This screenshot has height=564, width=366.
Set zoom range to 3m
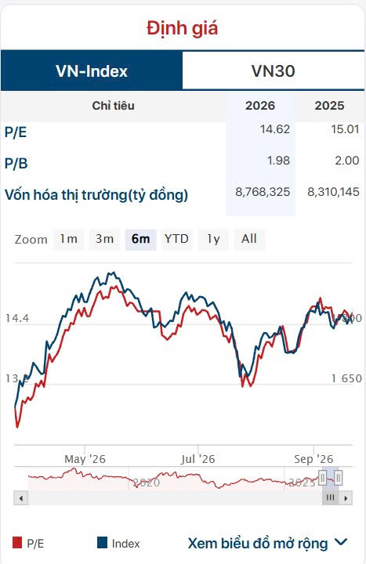[104, 239]
